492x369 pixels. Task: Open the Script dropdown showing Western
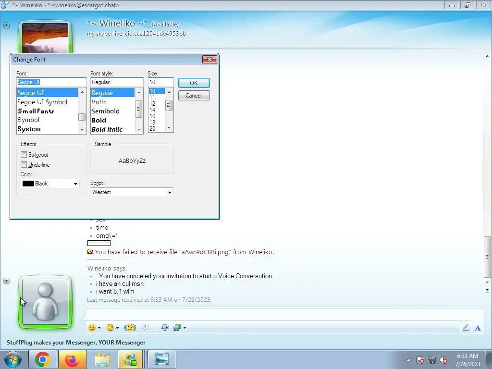tap(132, 192)
